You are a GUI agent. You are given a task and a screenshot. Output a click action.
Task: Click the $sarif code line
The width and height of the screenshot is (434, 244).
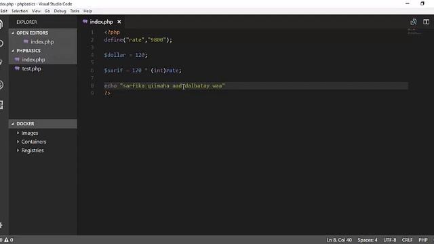coord(143,70)
